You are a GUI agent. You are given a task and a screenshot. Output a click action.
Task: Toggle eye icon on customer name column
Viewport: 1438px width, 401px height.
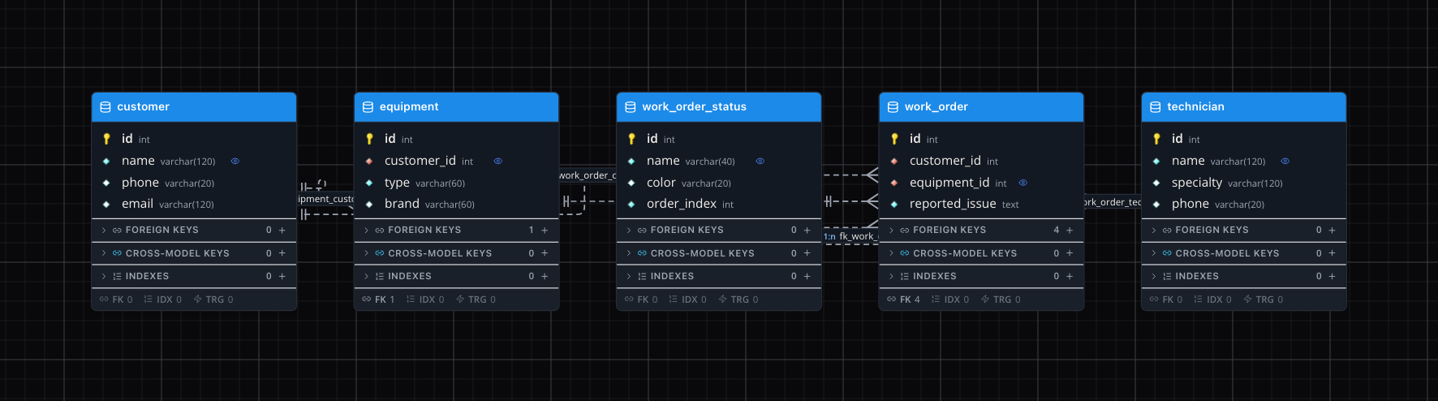tap(235, 162)
